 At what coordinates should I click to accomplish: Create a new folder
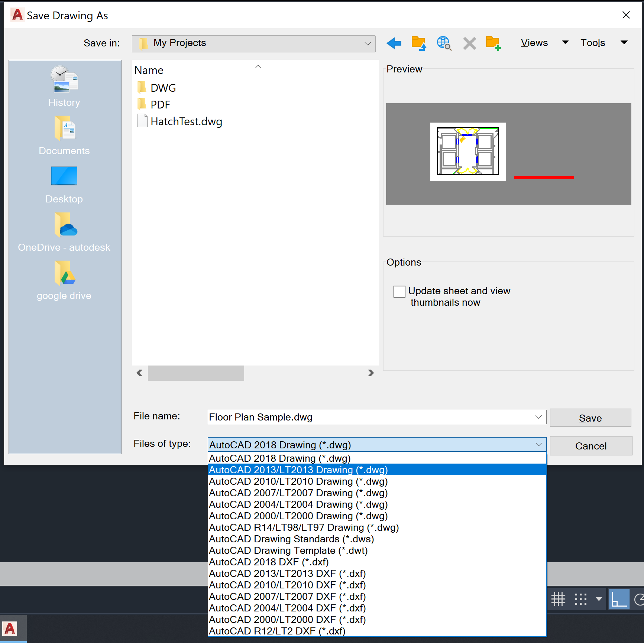pos(493,43)
